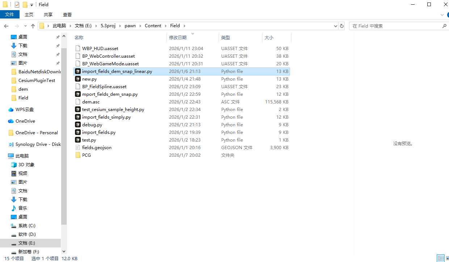The height and width of the screenshot is (262, 449).
Task: Click the icon of test_cesium_sample_height.py
Action: point(77,109)
